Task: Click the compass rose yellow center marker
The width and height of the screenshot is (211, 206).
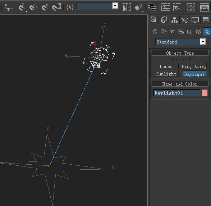Action: [49, 166]
